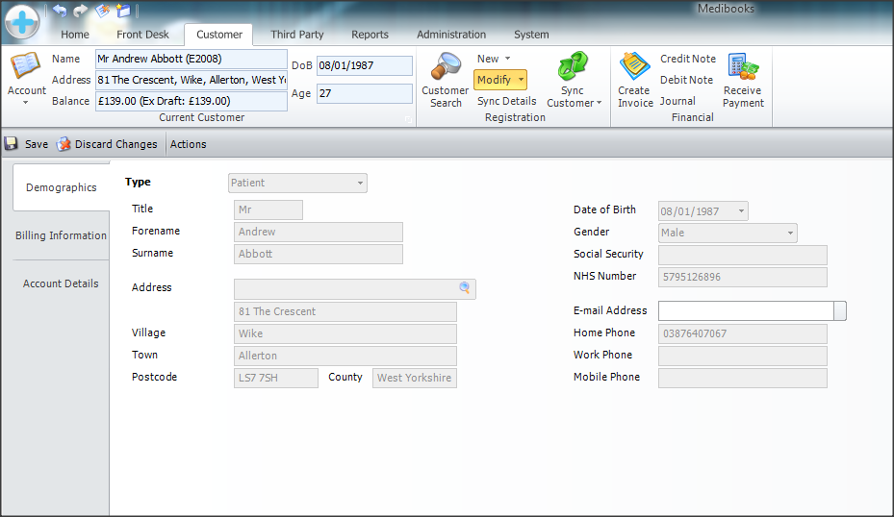Image resolution: width=894 pixels, height=517 pixels.
Task: Click the Credit Note button
Action: [x=687, y=59]
